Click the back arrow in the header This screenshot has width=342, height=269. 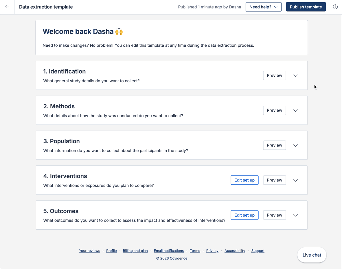7,7
